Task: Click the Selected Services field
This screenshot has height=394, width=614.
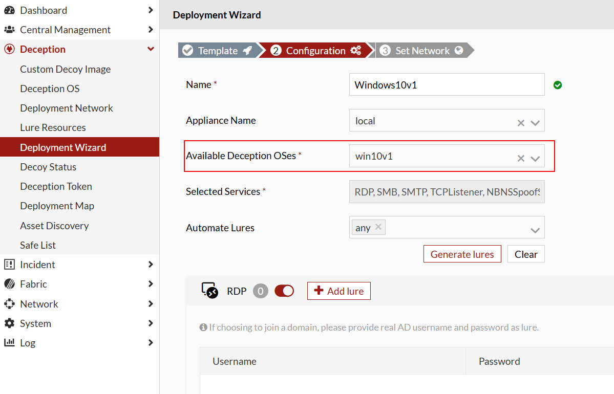Action: point(447,192)
